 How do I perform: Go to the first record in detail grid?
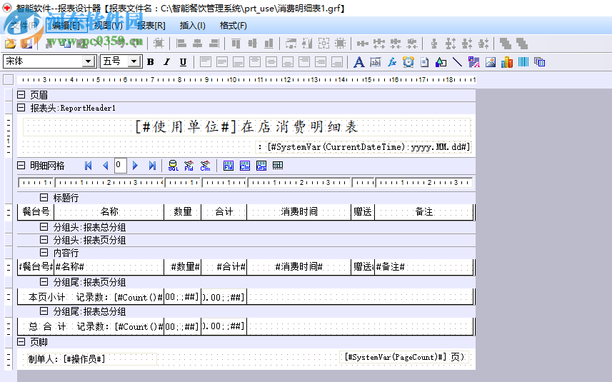point(89,166)
